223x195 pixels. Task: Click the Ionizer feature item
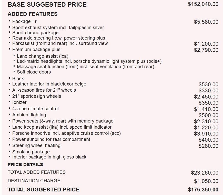click(19, 102)
